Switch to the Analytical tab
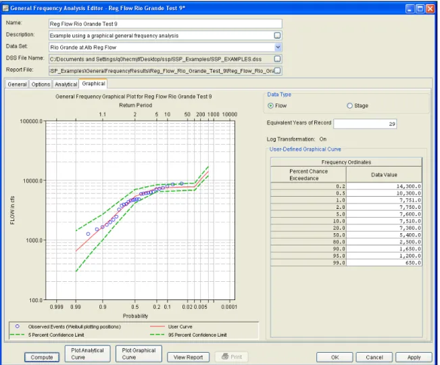The width and height of the screenshot is (440, 365). click(66, 84)
